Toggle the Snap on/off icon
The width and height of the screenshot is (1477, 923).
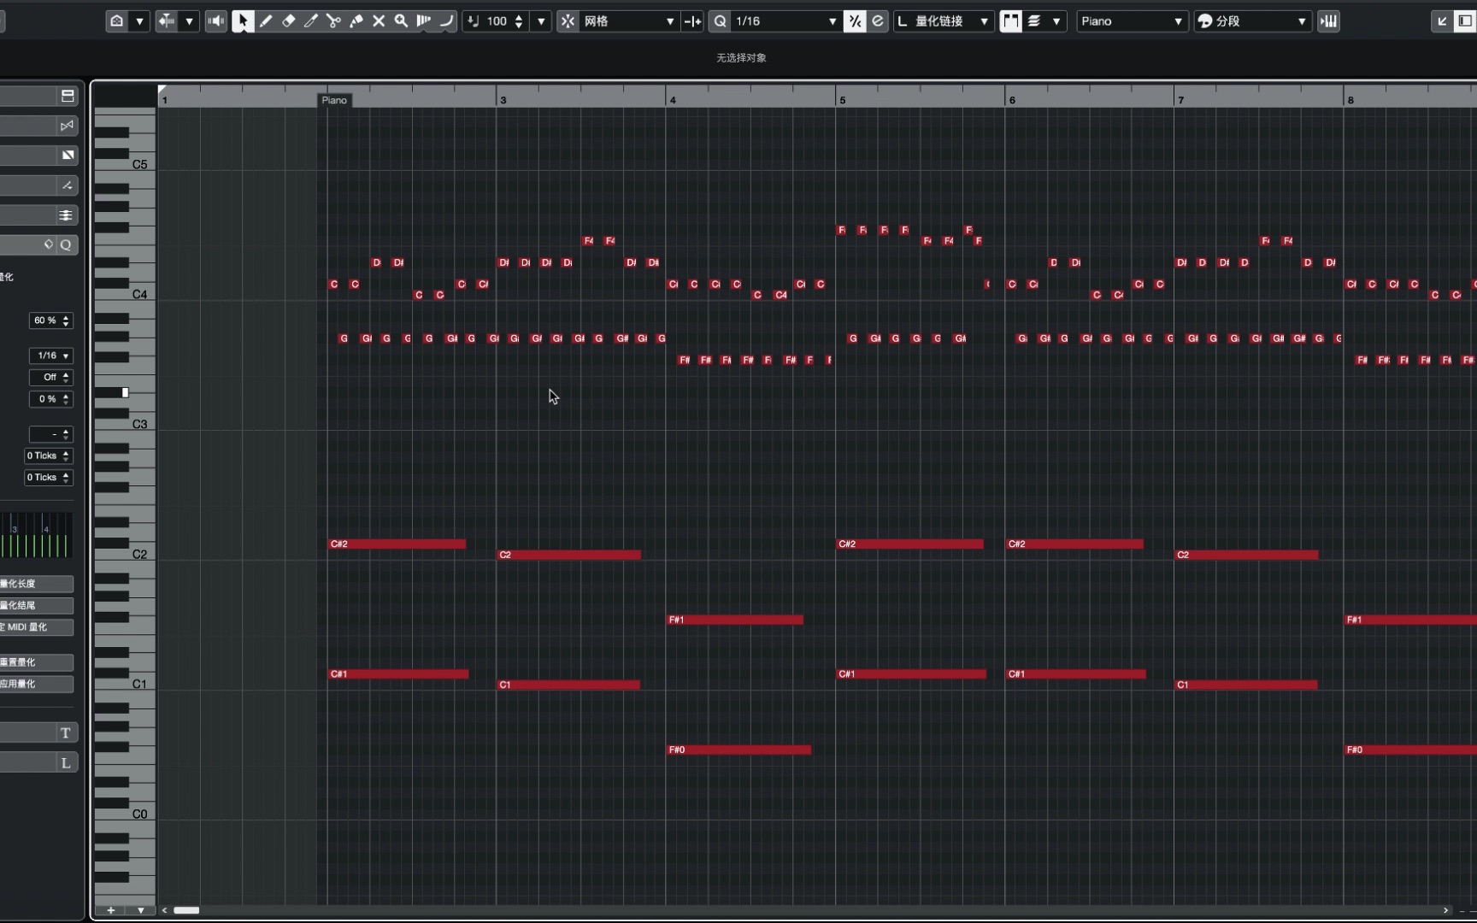568,21
